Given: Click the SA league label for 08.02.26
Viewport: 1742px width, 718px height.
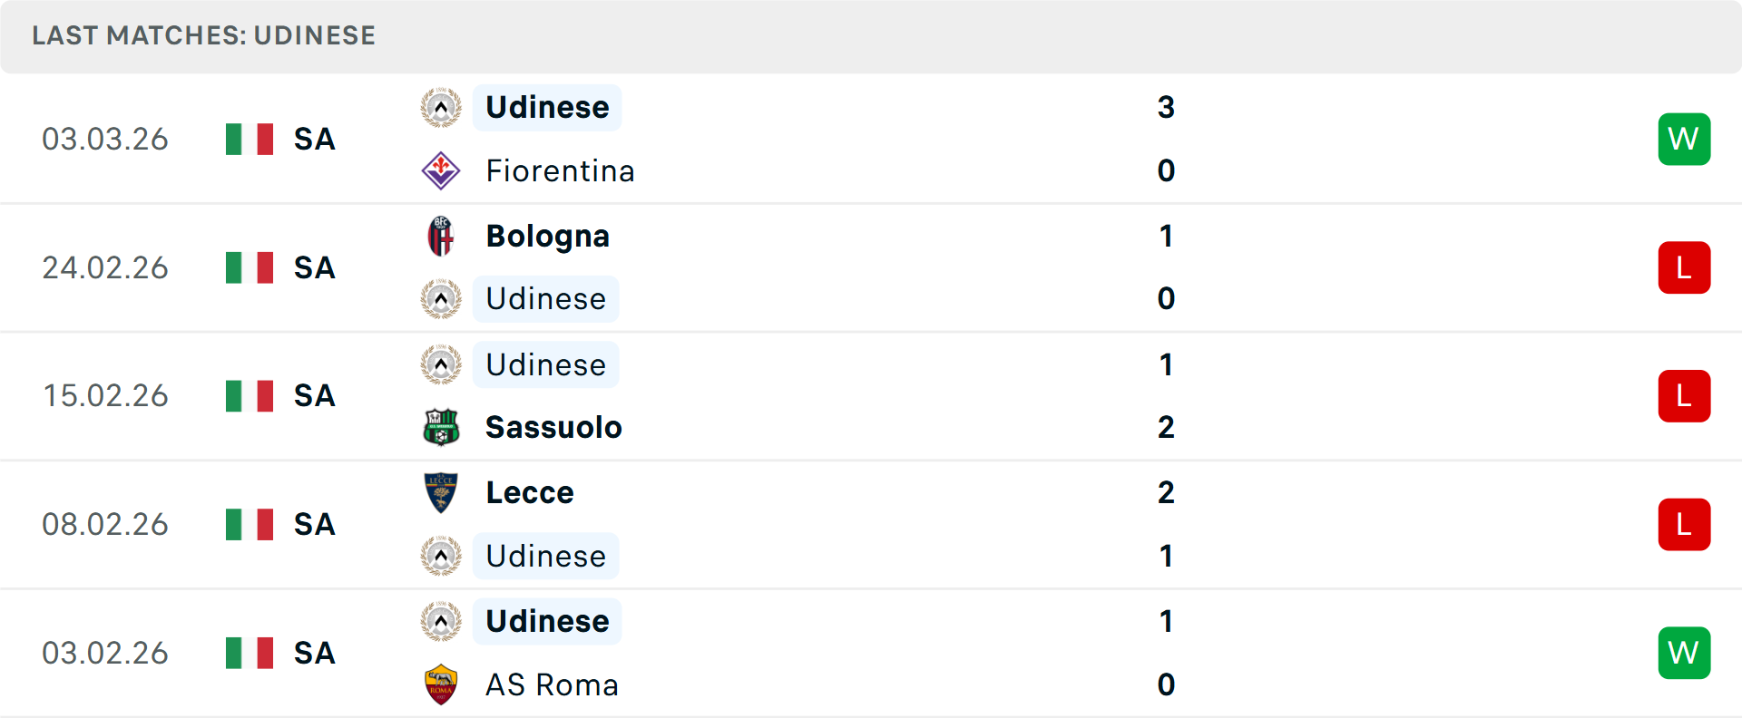Looking at the screenshot, I should (315, 524).
